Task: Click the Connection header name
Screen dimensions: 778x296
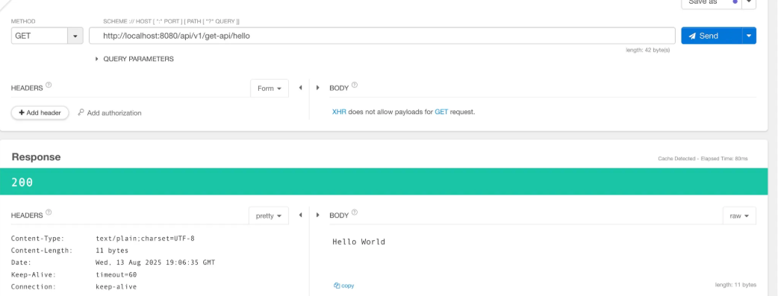Action: (x=34, y=286)
